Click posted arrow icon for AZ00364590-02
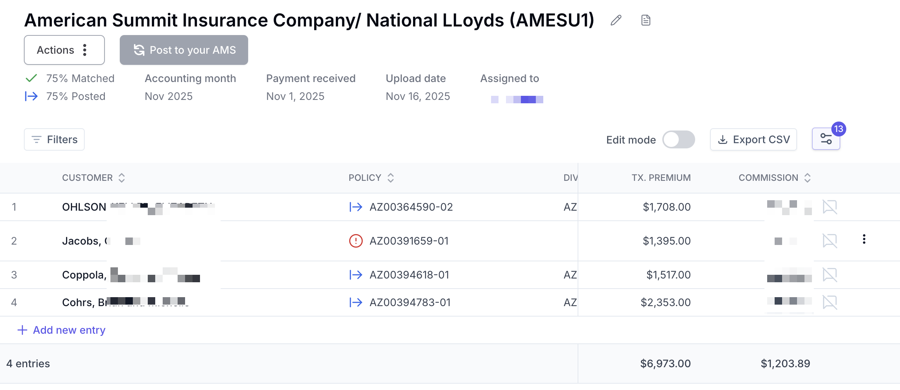 356,207
